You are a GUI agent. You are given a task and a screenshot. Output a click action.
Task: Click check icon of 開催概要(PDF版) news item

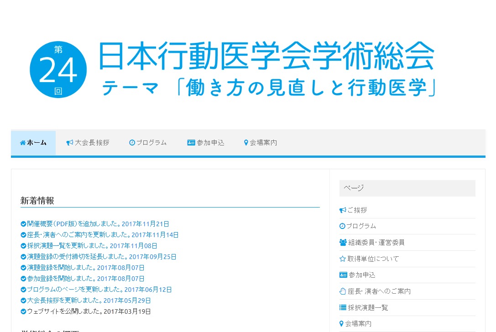click(23, 224)
